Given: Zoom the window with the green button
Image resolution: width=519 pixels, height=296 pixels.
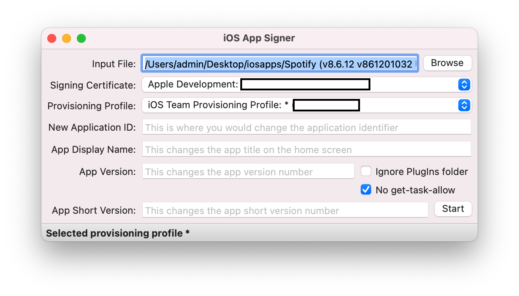Looking at the screenshot, I should [x=81, y=38].
